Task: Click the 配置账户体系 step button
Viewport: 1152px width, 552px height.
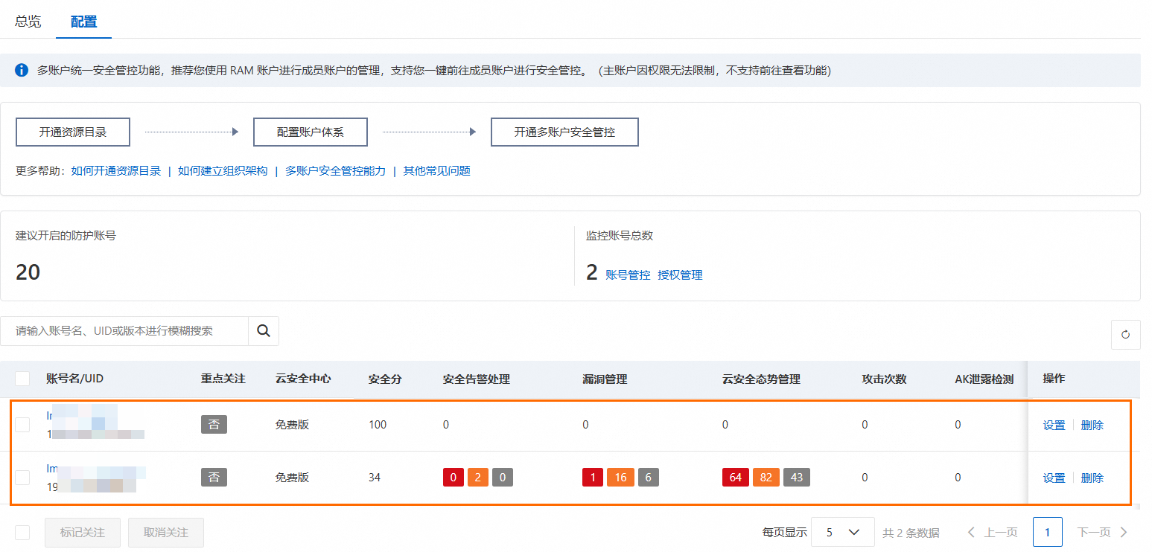Action: (311, 132)
